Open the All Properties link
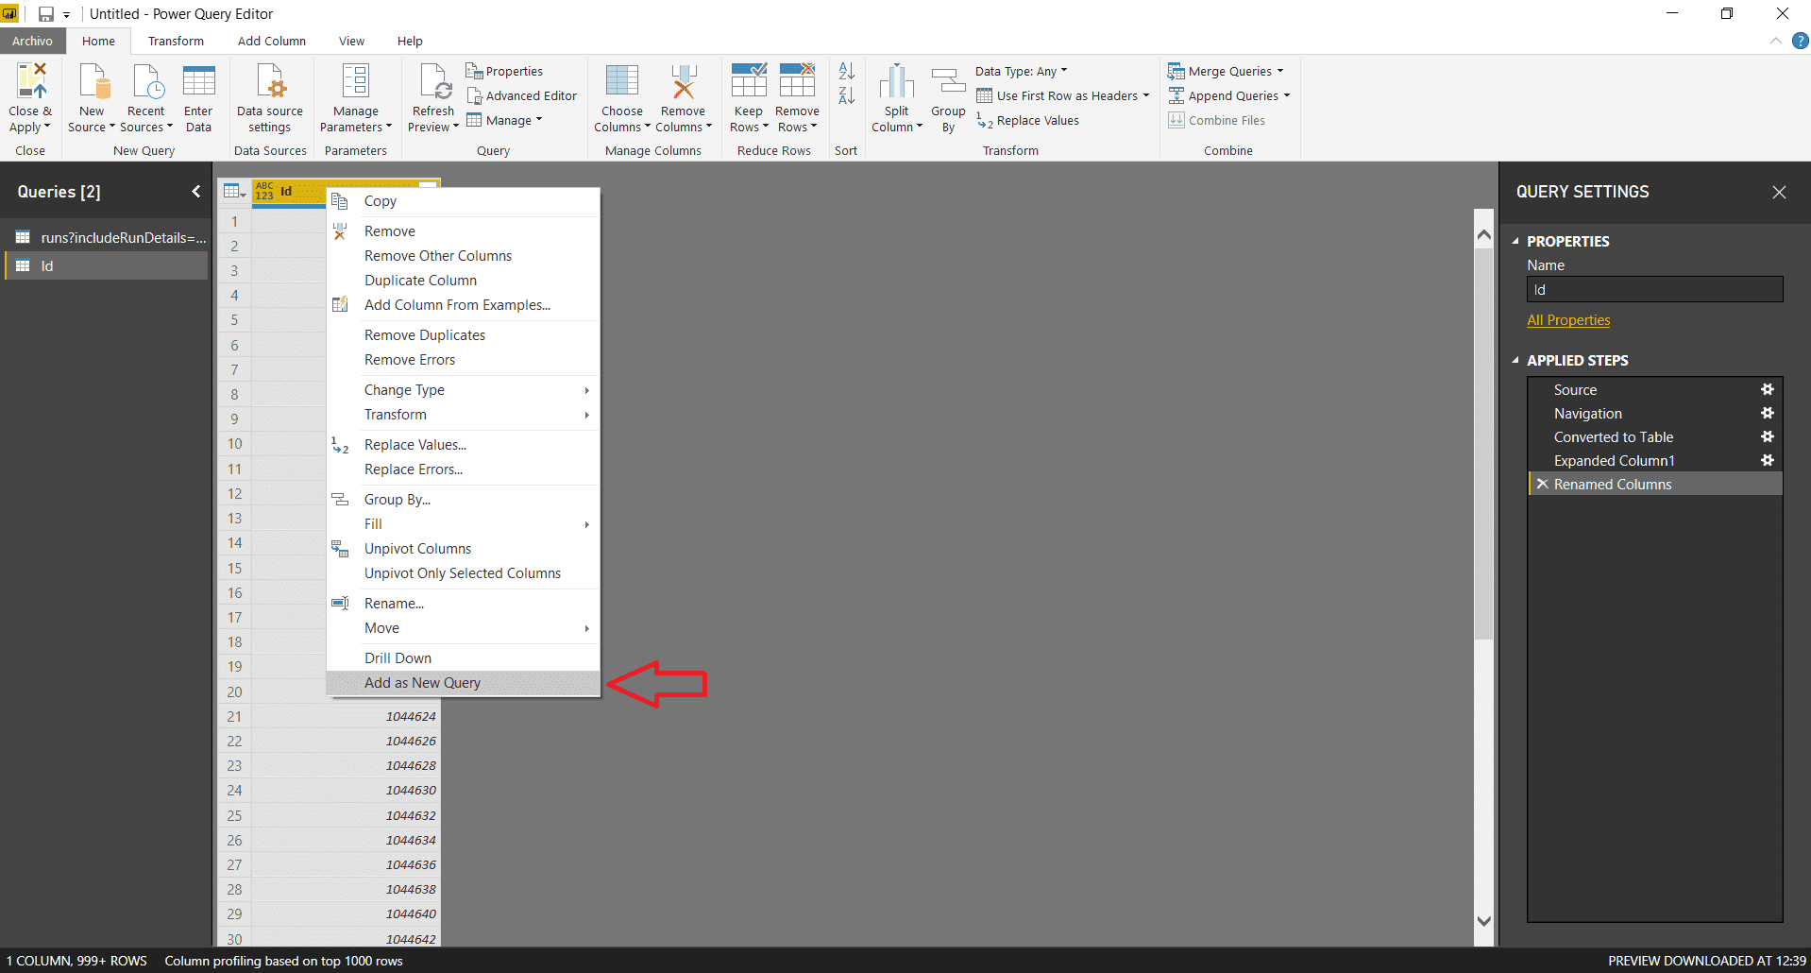 1567,320
